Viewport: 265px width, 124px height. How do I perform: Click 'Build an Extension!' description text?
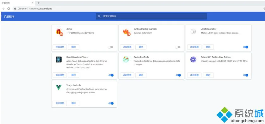[143, 33]
